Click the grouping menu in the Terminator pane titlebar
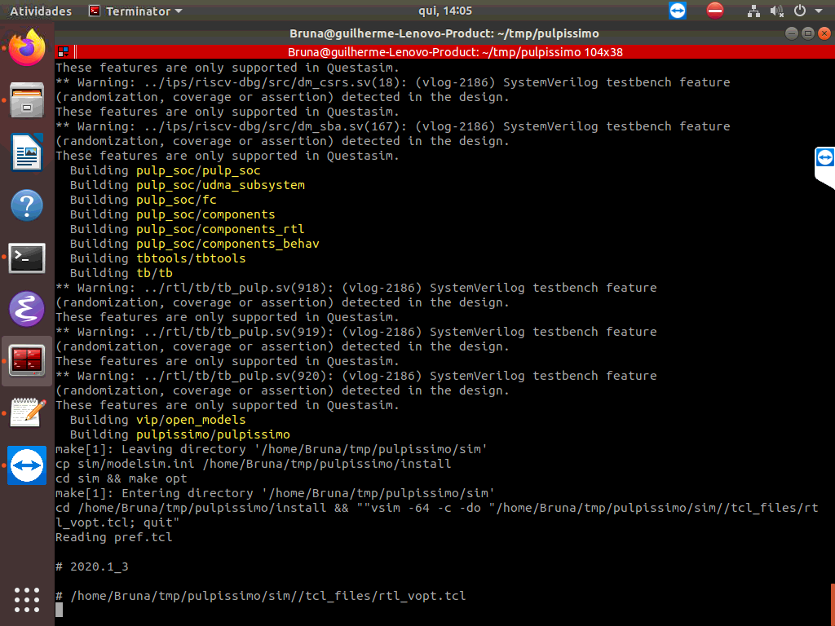The width and height of the screenshot is (835, 626). point(61,51)
